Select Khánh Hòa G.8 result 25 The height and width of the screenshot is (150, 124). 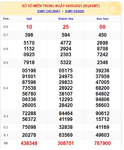tap(66, 27)
